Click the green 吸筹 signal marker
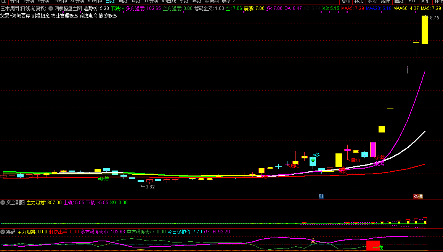 (103, 179)
